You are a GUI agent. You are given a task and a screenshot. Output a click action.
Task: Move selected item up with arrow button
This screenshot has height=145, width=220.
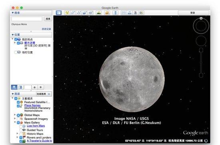34,87
